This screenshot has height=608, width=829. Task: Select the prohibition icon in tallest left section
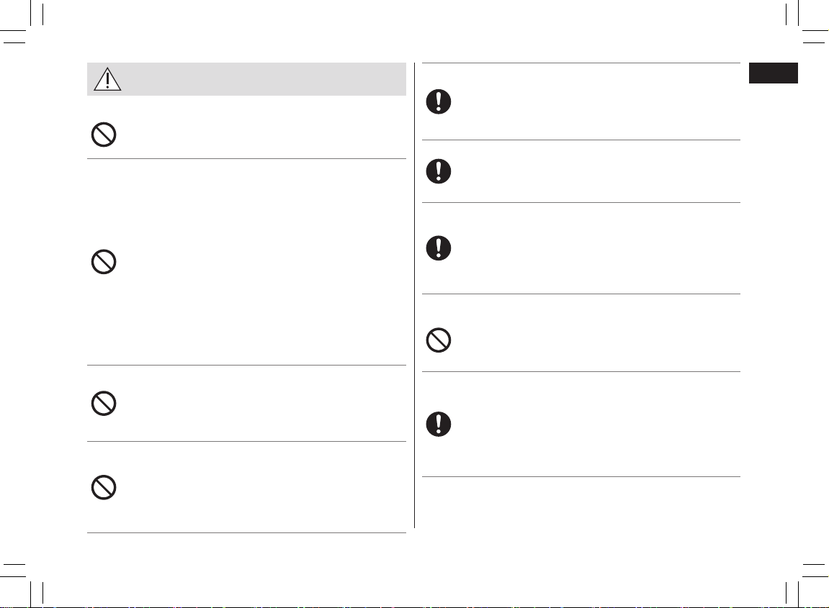104,262
